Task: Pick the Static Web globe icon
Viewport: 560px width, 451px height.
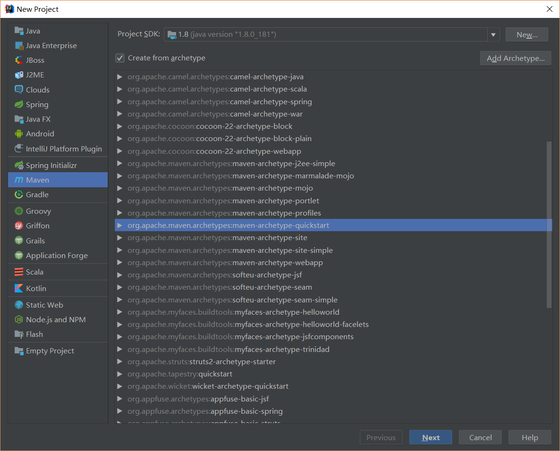Action: (x=19, y=305)
